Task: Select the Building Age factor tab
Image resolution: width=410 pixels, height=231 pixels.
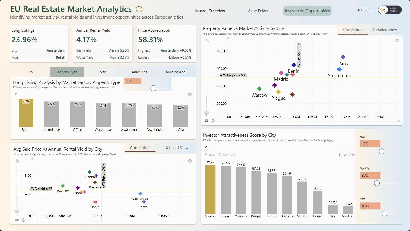Action: (x=176, y=72)
